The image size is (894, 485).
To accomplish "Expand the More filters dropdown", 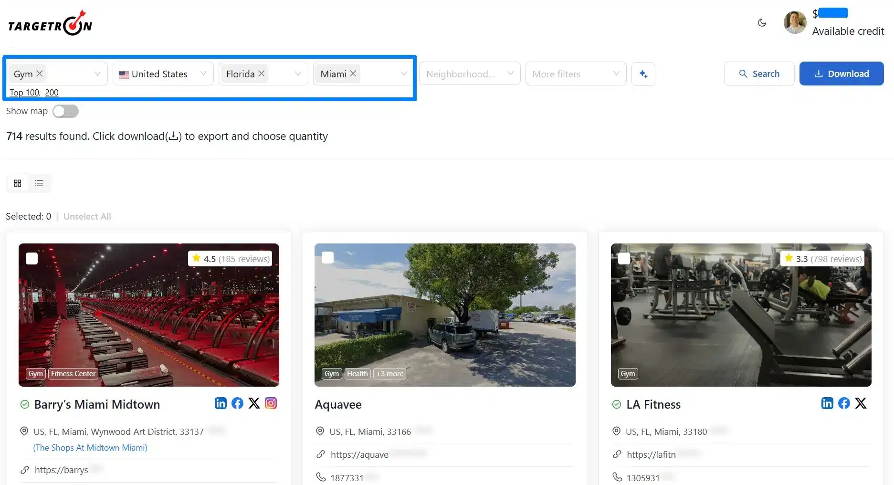I will (x=575, y=74).
